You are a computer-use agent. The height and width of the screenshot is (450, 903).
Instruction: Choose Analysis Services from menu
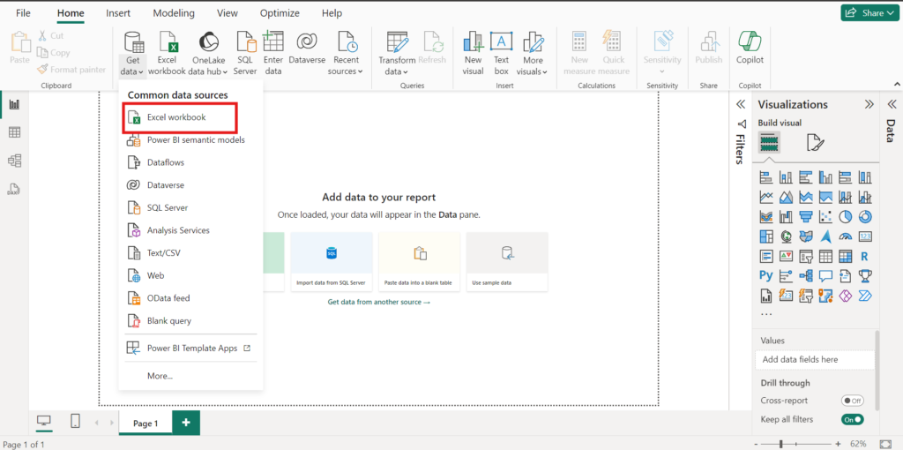click(x=190, y=230)
